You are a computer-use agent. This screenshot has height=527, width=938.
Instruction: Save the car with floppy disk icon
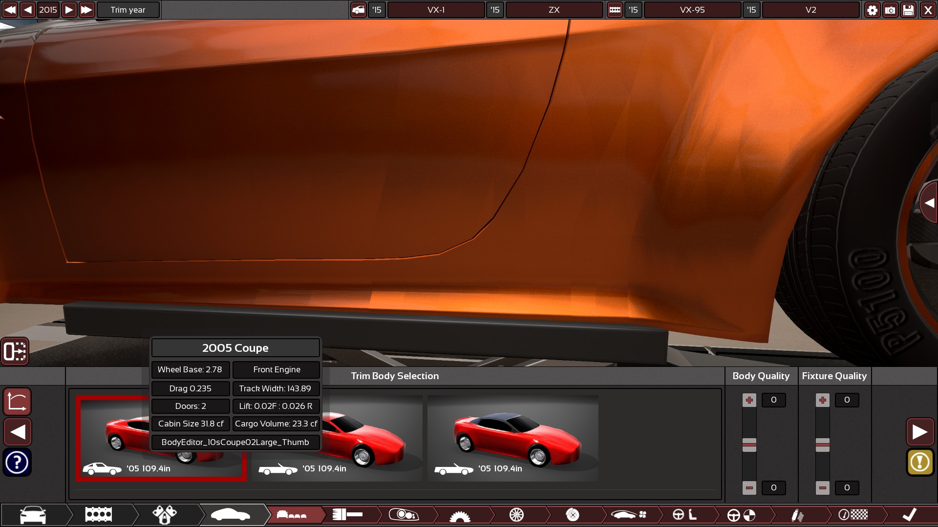(x=908, y=10)
